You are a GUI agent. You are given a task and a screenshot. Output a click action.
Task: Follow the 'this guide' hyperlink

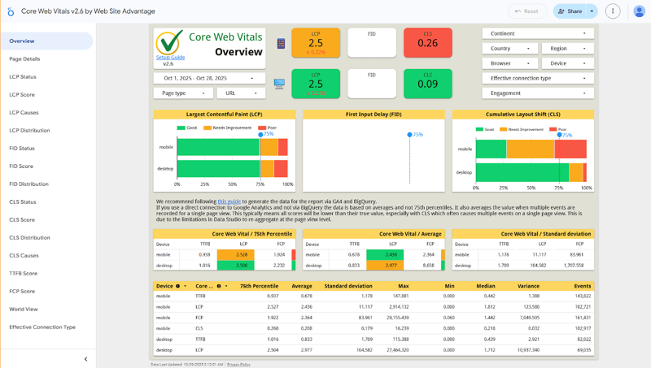[229, 201]
